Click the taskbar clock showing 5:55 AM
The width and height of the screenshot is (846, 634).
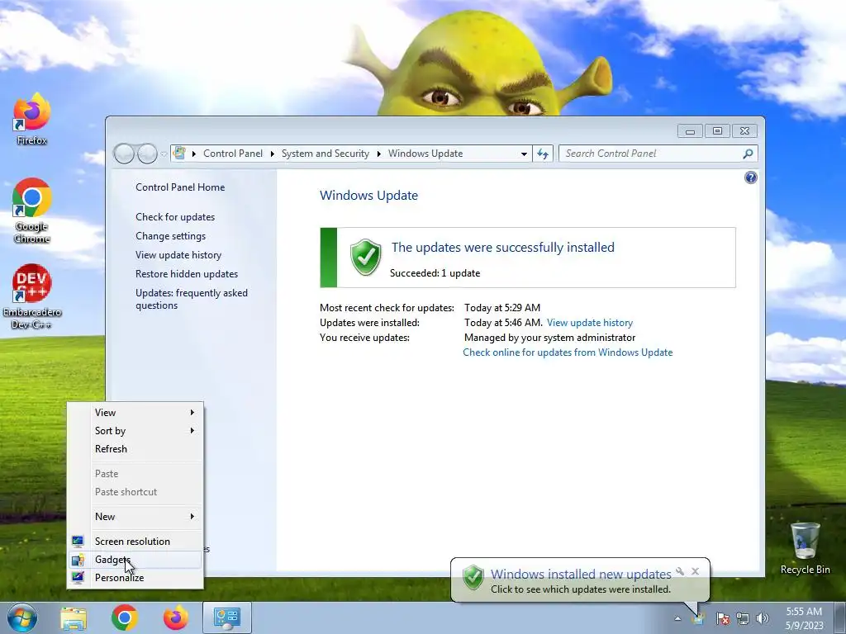[x=804, y=618]
